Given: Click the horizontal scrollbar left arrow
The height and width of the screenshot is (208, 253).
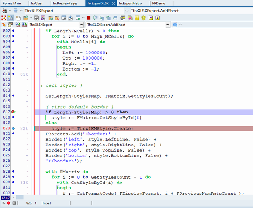Looking at the screenshot, I should coord(14,197).
